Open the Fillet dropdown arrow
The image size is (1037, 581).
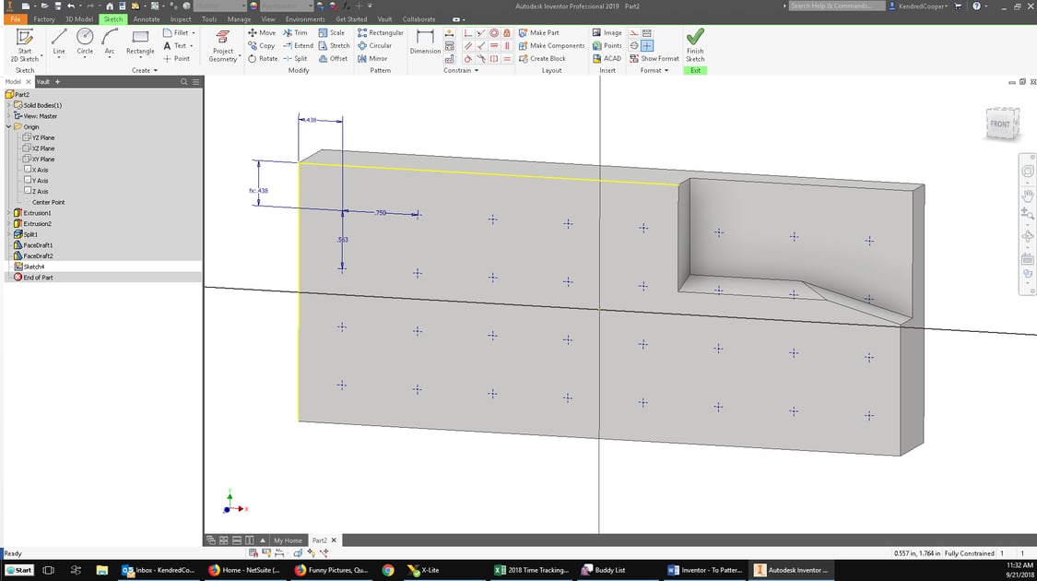[194, 32]
